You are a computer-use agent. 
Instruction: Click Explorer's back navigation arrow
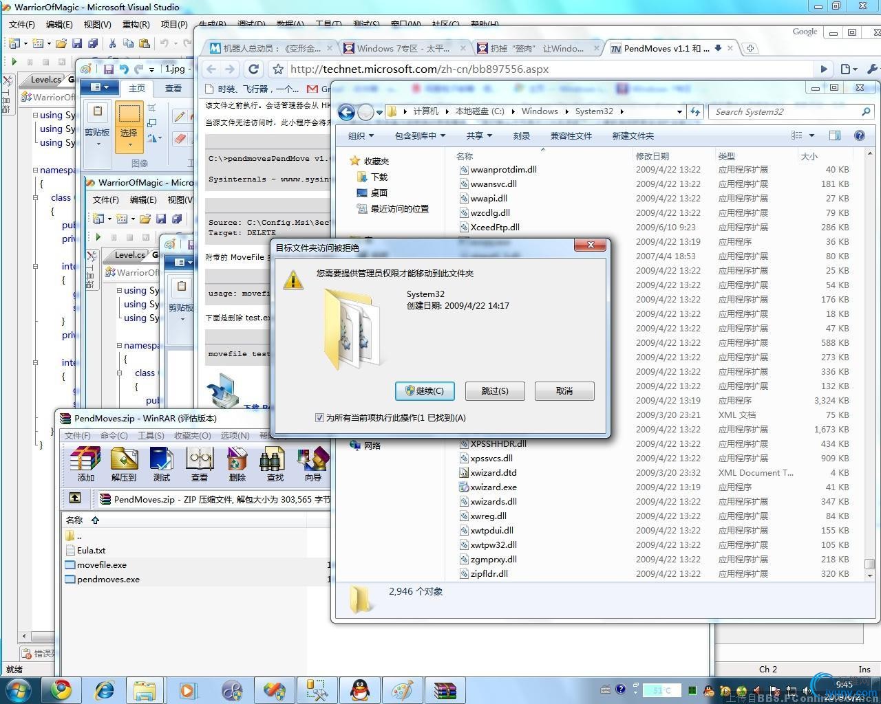point(347,112)
